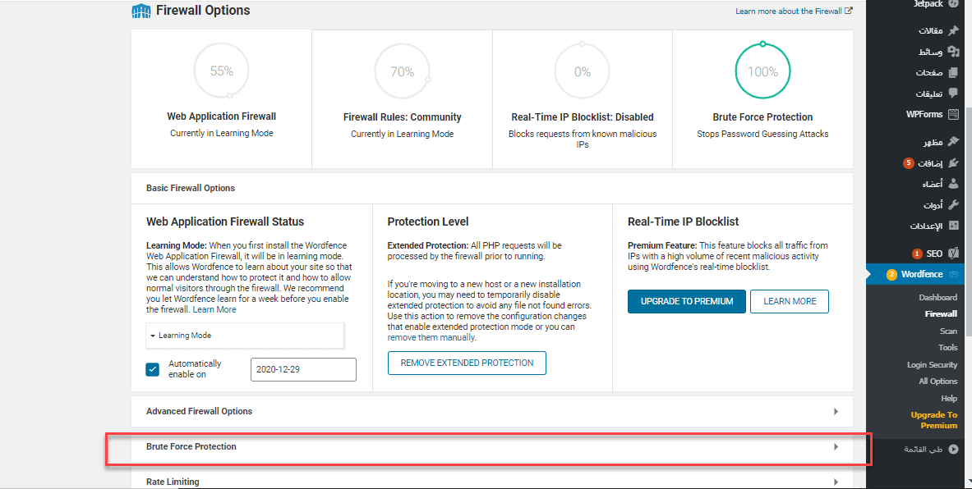Click Real-Time IP Blocklist: Disabled card title
The width and height of the screenshot is (972, 489).
point(583,117)
